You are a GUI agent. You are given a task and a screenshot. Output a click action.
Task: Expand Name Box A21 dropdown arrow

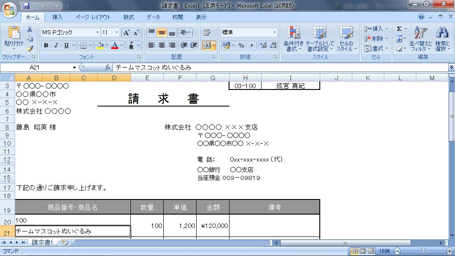pos(74,67)
